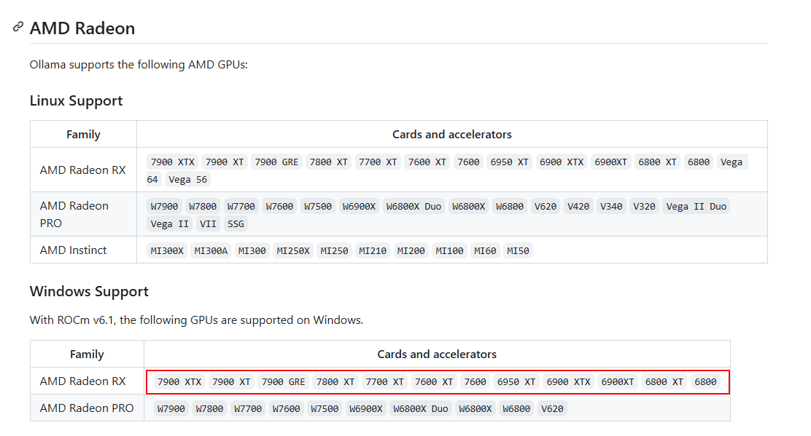
Task: Click the W7600 tag in the Windows table
Action: click(x=287, y=408)
